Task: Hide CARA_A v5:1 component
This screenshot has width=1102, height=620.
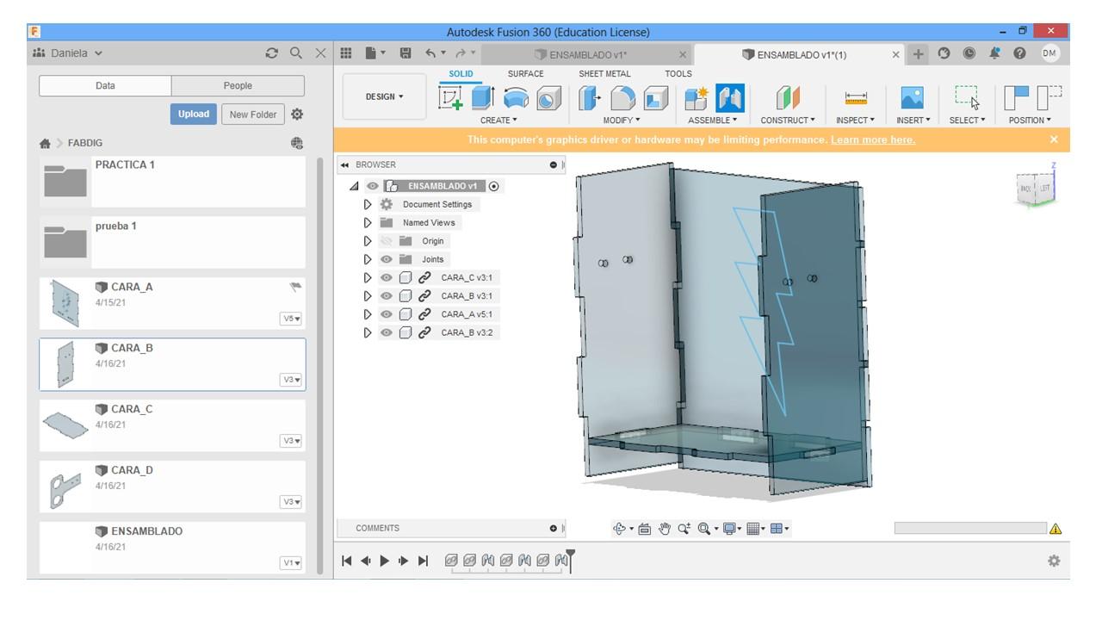Action: pos(387,314)
